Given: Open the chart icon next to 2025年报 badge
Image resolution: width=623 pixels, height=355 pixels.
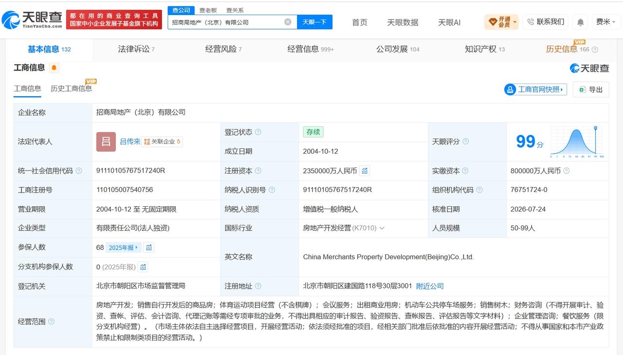Looking at the screenshot, I should 149,248.
